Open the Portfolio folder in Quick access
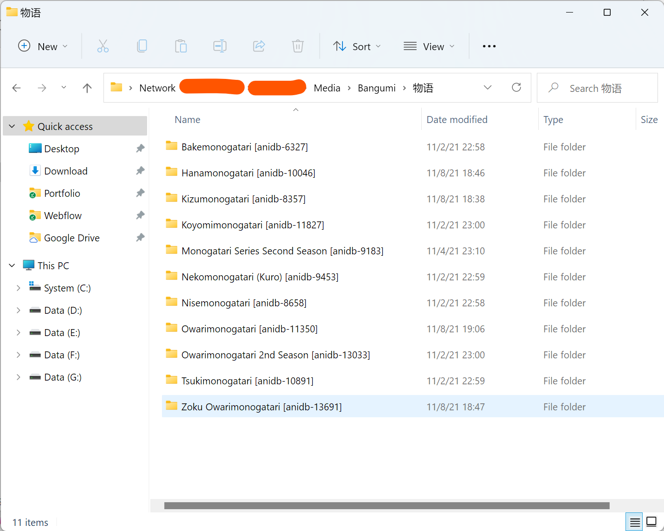The image size is (664, 531). click(62, 193)
